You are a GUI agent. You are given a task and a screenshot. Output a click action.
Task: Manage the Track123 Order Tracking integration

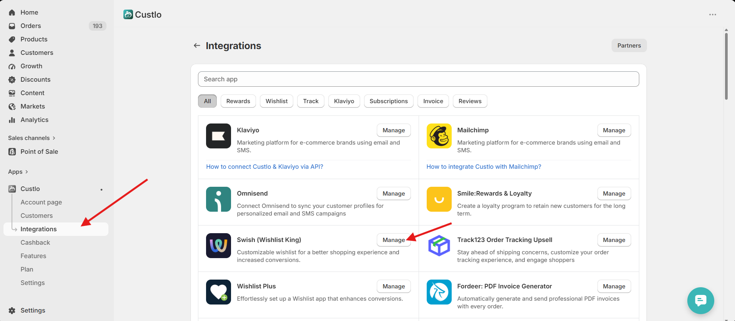[614, 240]
